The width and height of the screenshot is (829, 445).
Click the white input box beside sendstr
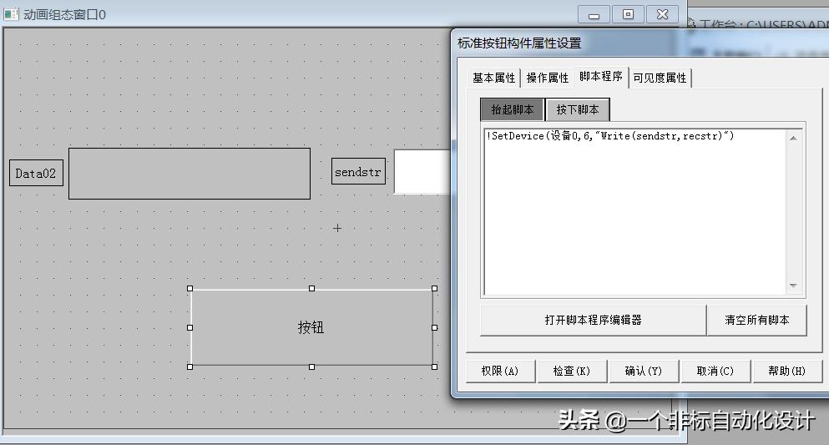422,172
